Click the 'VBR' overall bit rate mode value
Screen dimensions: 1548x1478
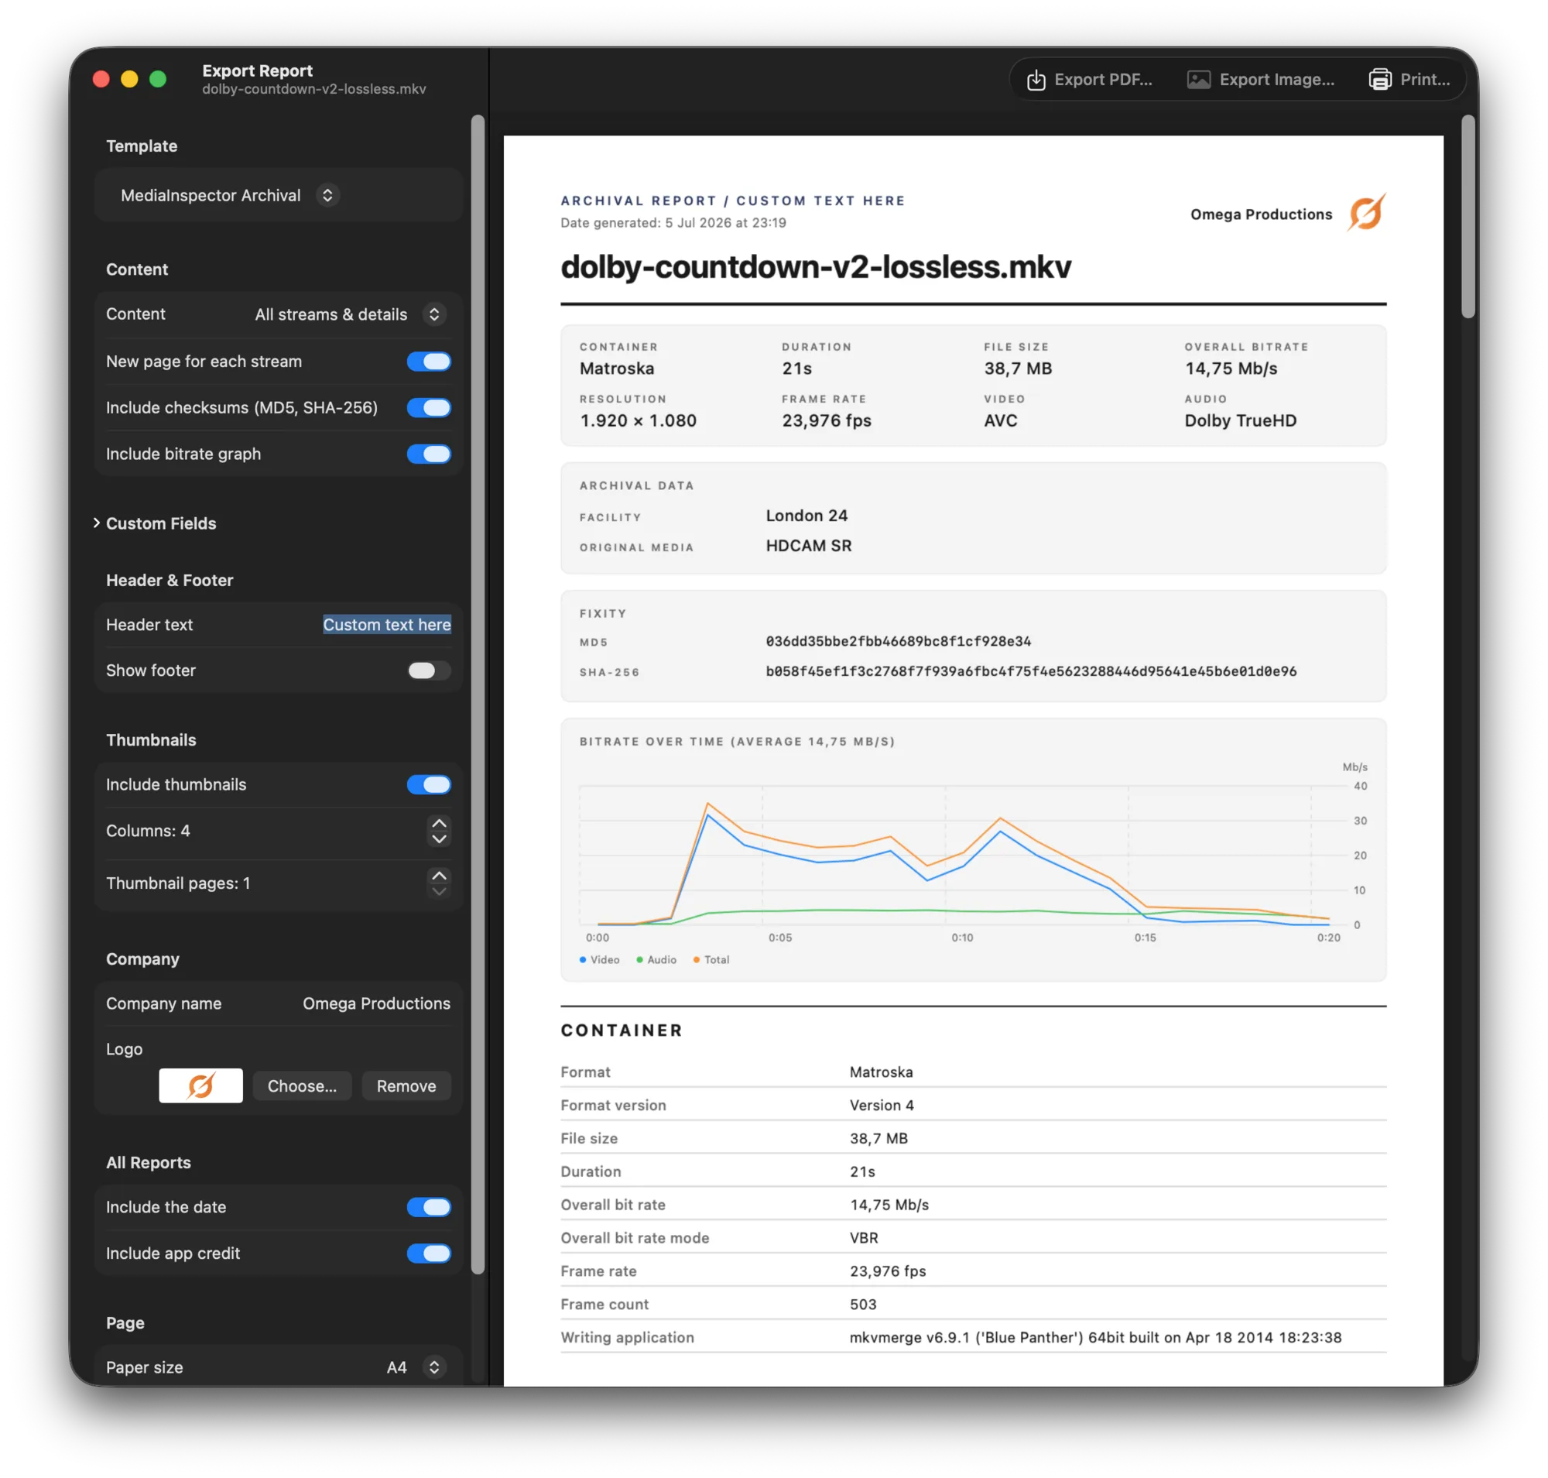click(864, 1238)
